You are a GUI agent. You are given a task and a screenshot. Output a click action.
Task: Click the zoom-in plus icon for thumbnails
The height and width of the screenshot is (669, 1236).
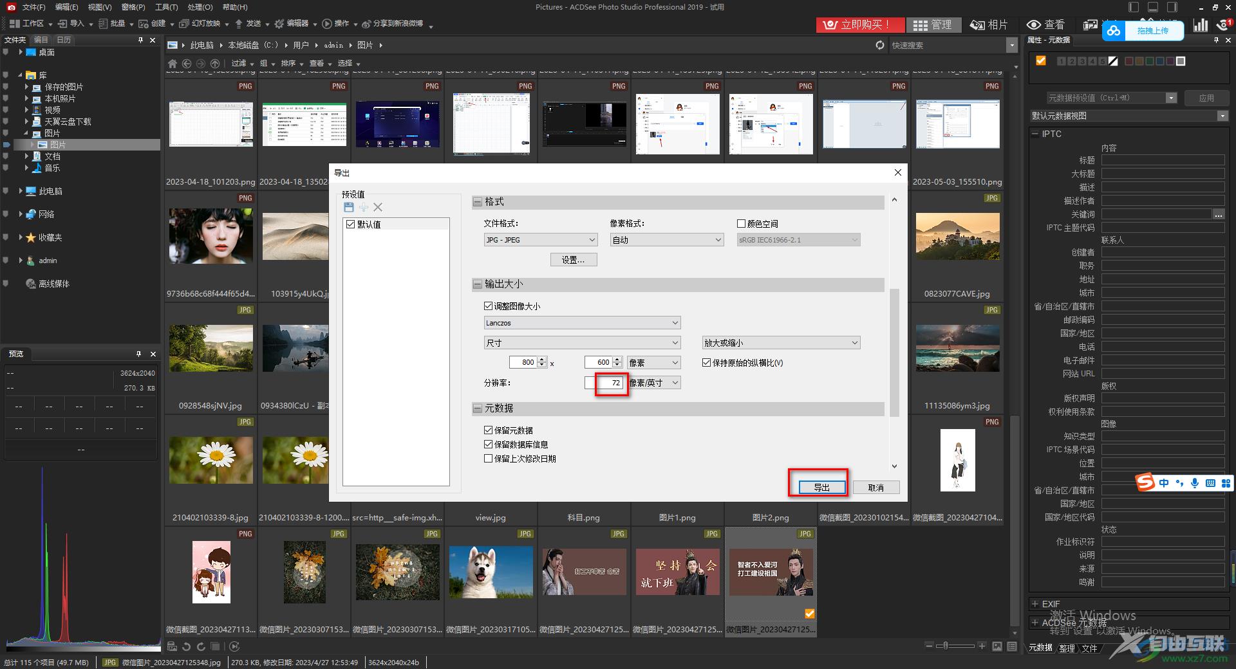(x=982, y=646)
